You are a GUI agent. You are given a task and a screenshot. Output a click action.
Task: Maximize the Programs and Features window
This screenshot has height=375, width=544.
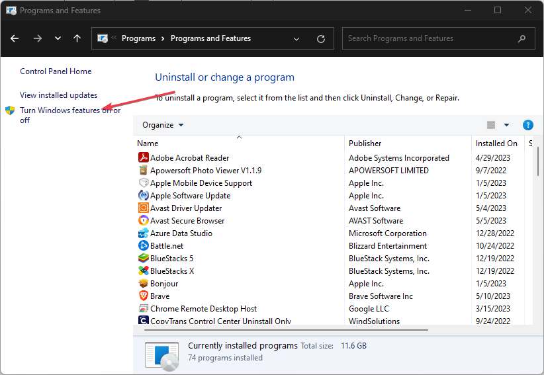(x=498, y=10)
